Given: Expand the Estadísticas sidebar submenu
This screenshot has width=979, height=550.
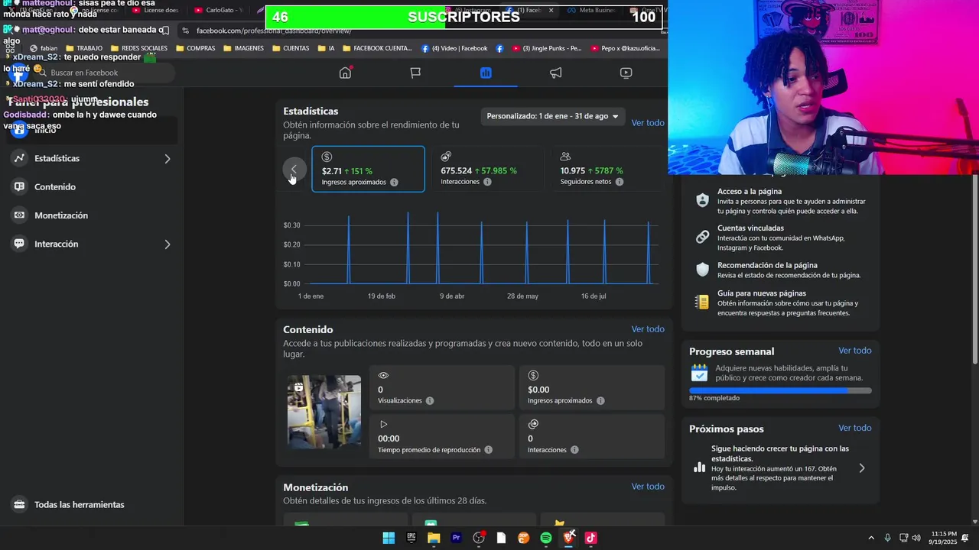Looking at the screenshot, I should (x=168, y=159).
